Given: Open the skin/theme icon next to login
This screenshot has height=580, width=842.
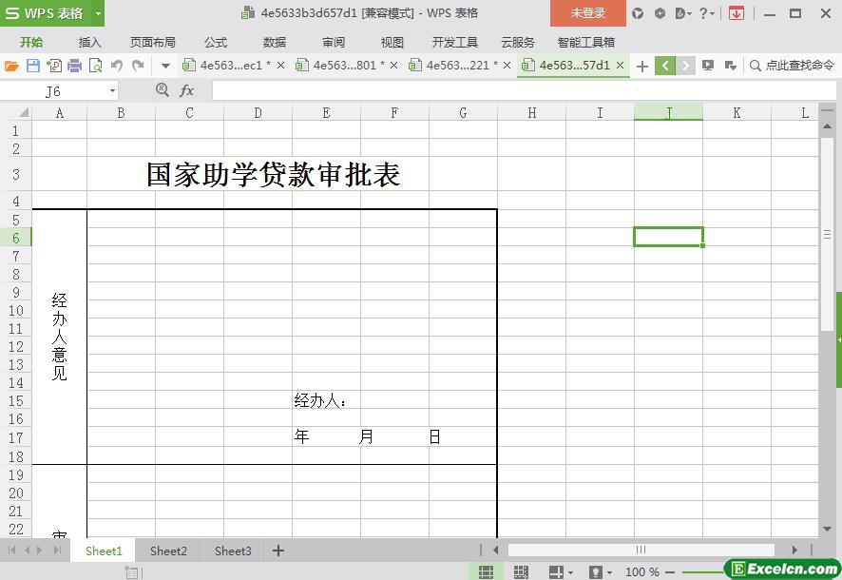Looking at the screenshot, I should (x=638, y=13).
